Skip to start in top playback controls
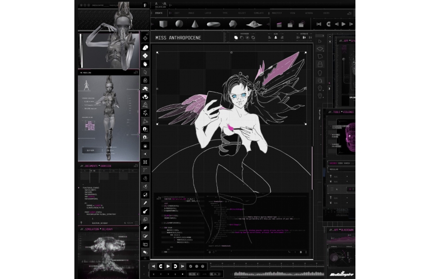The image size is (422, 279). pyautogui.click(x=319, y=24)
